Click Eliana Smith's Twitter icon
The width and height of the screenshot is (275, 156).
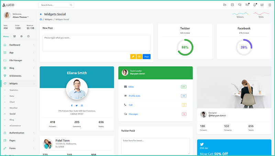pyautogui.click(x=77, y=105)
